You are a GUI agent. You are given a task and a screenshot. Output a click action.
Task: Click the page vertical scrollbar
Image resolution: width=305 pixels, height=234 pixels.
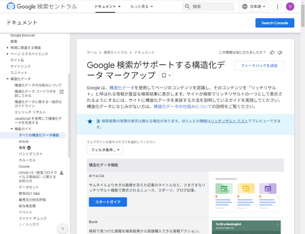(303, 16)
